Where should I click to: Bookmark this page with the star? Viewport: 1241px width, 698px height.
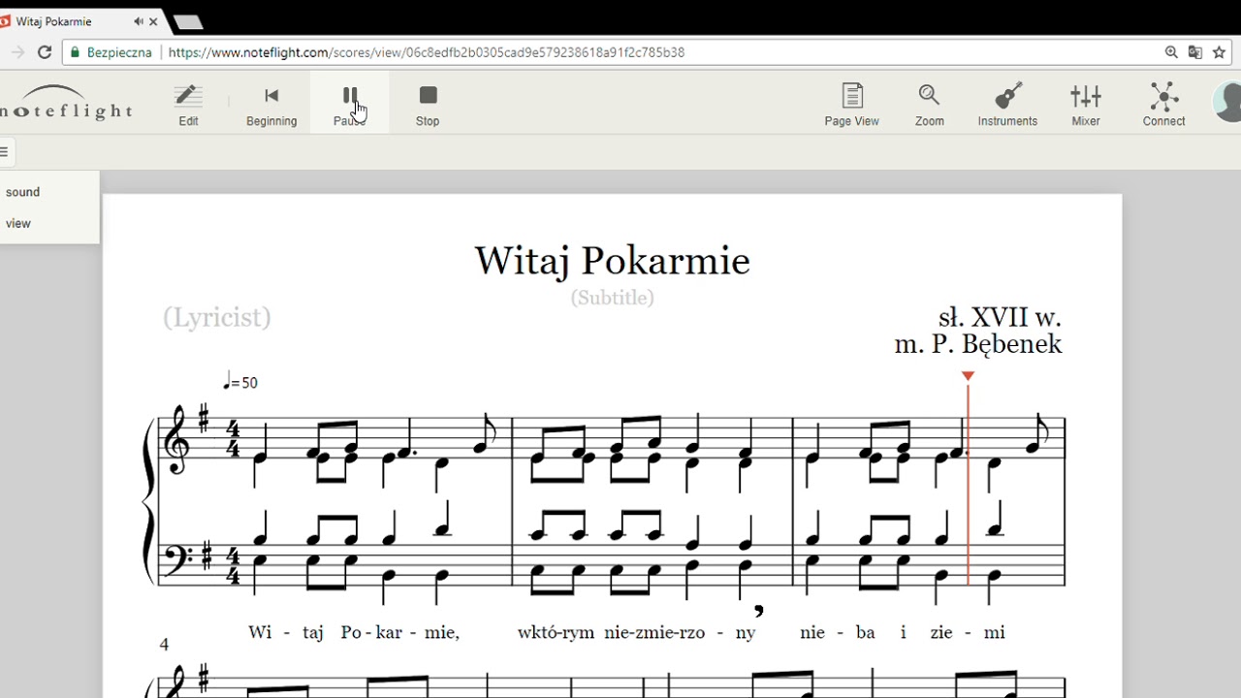pyautogui.click(x=1220, y=52)
